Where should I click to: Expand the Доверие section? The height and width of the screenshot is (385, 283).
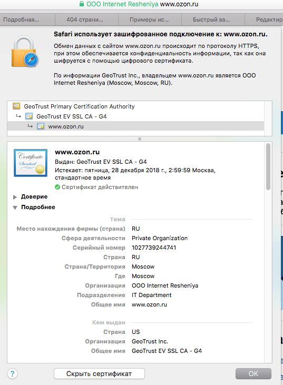(x=15, y=197)
